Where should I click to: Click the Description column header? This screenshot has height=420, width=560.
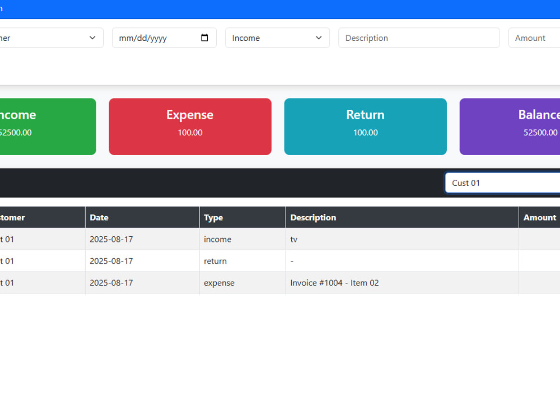point(402,217)
